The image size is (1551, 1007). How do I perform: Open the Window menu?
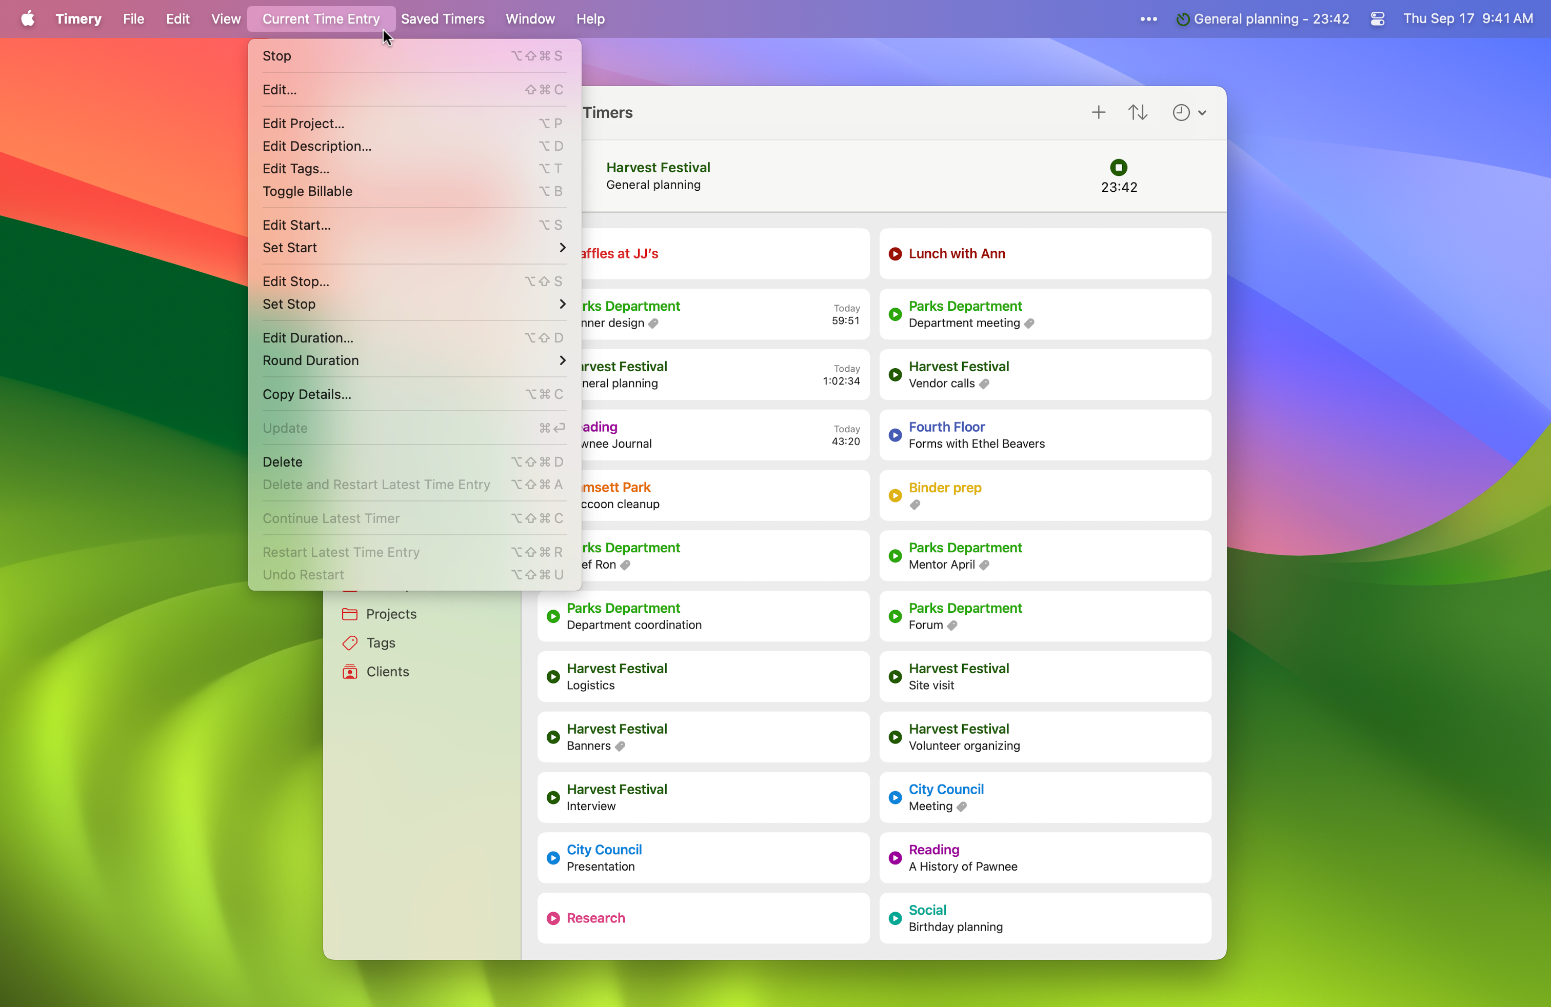click(x=530, y=19)
